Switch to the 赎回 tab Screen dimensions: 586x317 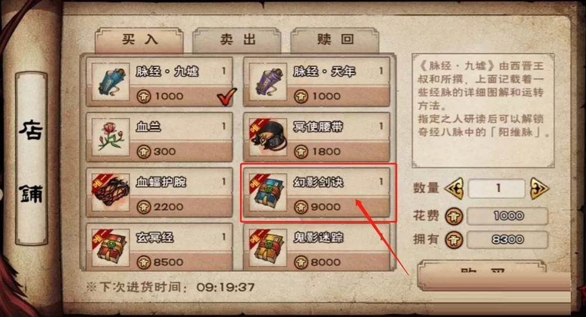[x=335, y=40]
